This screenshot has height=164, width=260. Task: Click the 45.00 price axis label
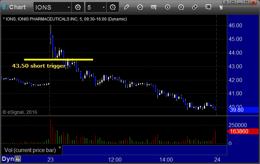(x=235, y=39)
